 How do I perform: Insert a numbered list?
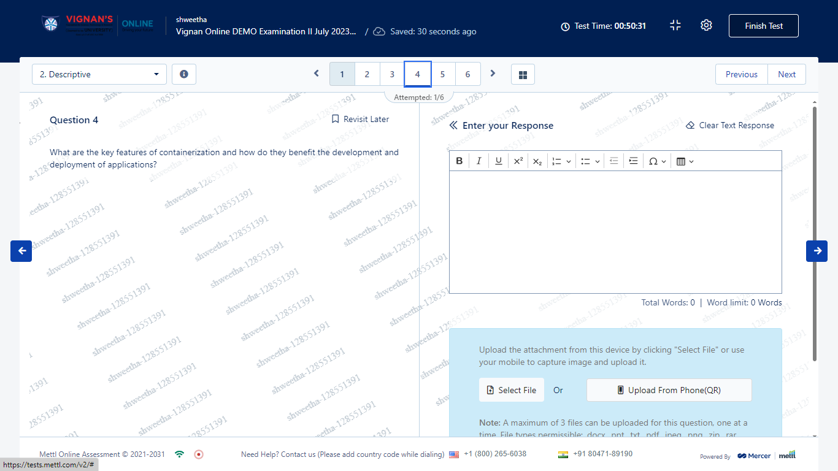(x=557, y=161)
